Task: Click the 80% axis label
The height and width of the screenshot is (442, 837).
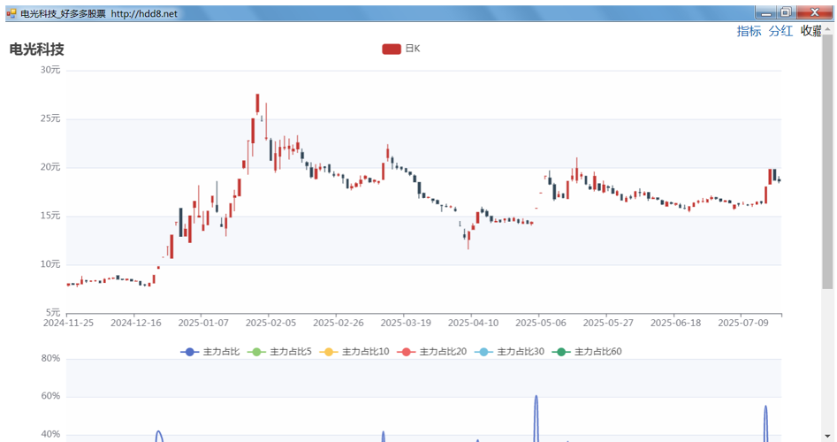Action: (50, 358)
